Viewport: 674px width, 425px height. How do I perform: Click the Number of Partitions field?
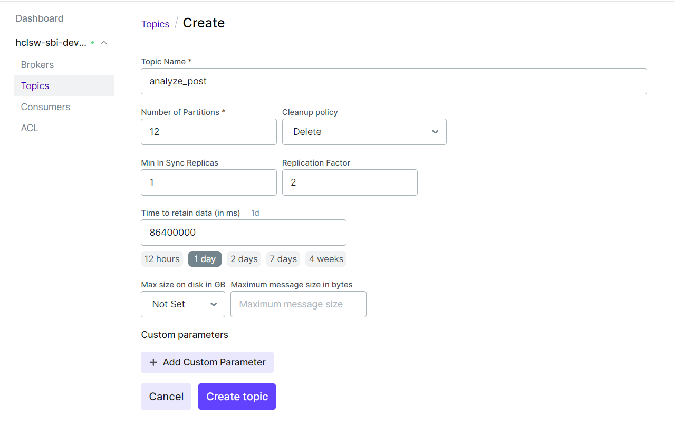click(208, 132)
